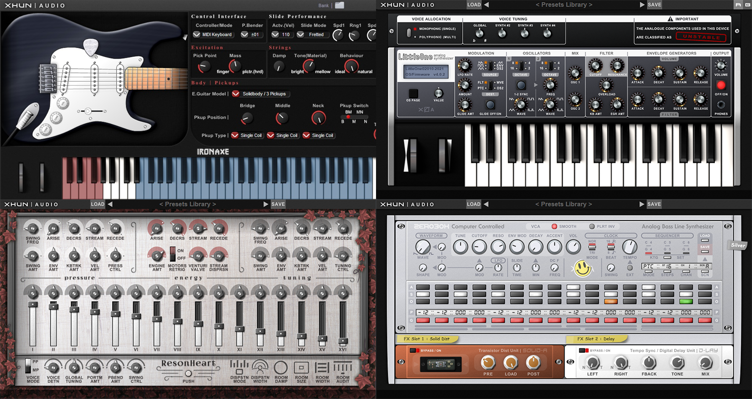Image resolution: width=752 pixels, height=399 pixels.
Task: Click the UNSTABLE classification button
Action: [x=701, y=37]
